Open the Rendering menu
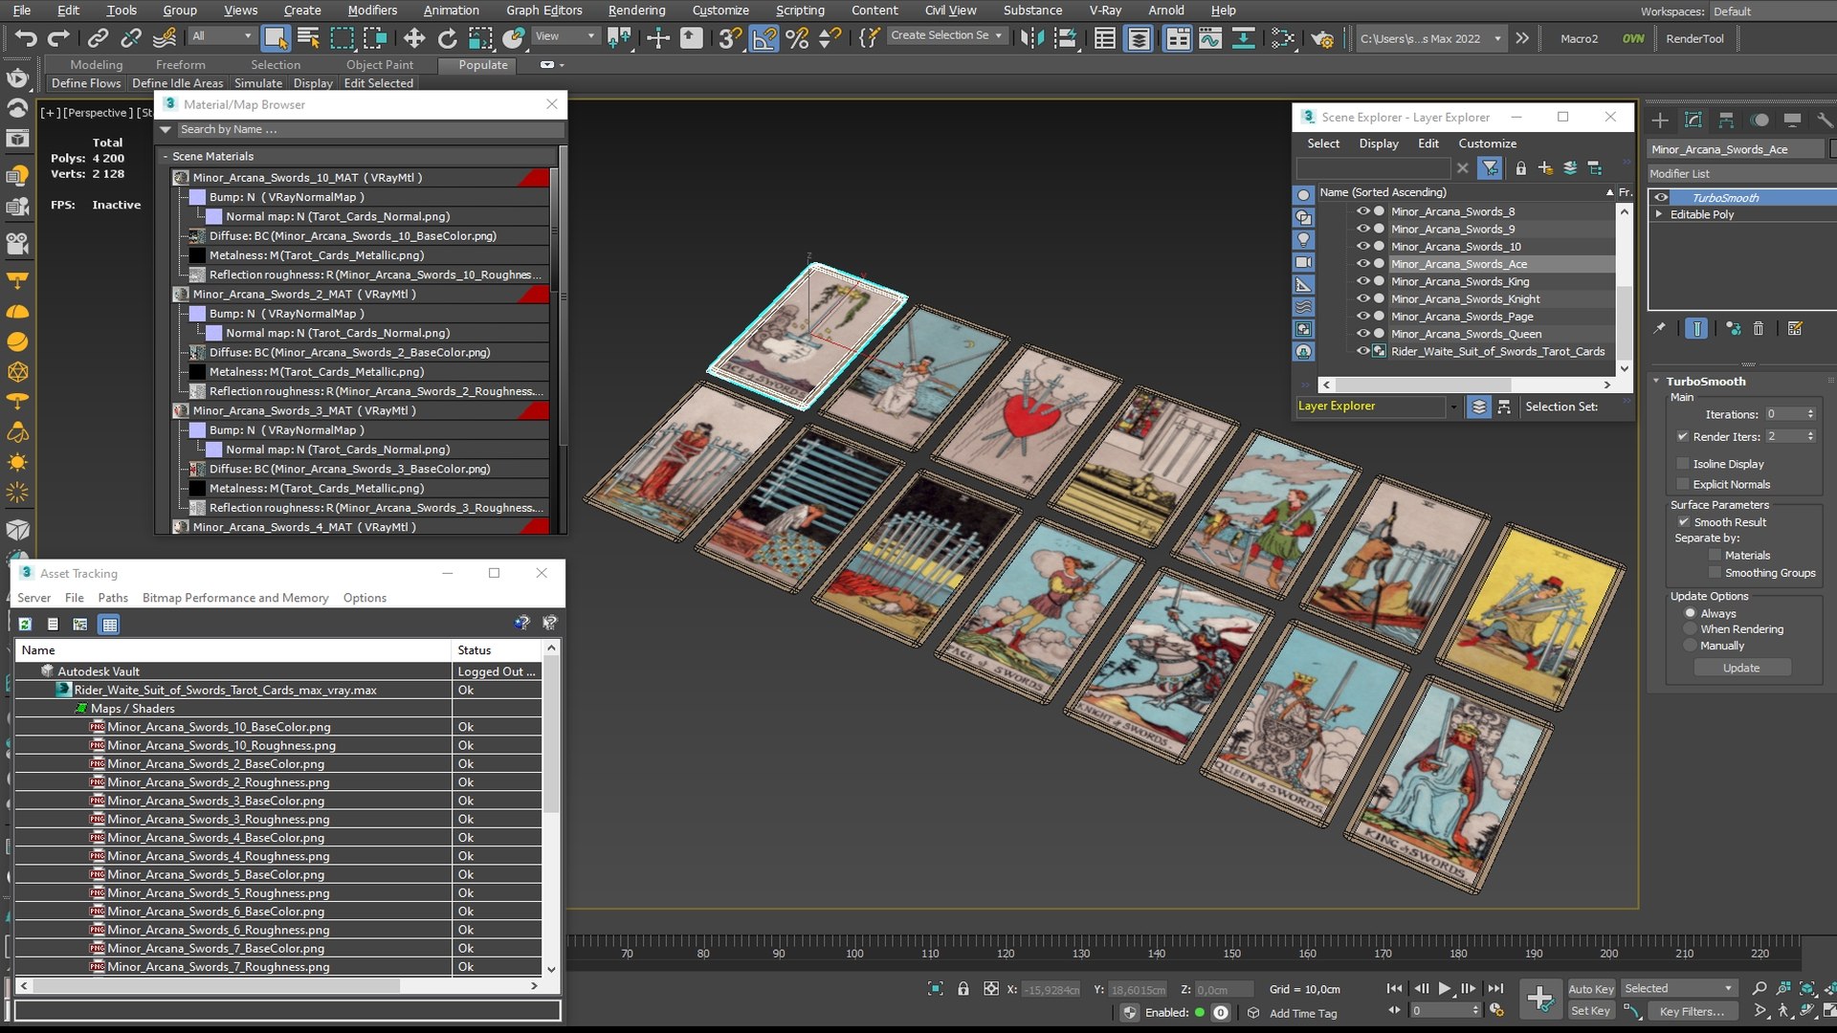This screenshot has width=1837, height=1033. point(636,11)
